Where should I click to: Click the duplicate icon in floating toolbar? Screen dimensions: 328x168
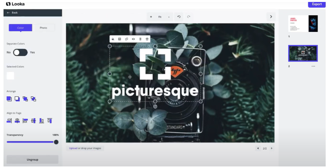tap(127, 39)
